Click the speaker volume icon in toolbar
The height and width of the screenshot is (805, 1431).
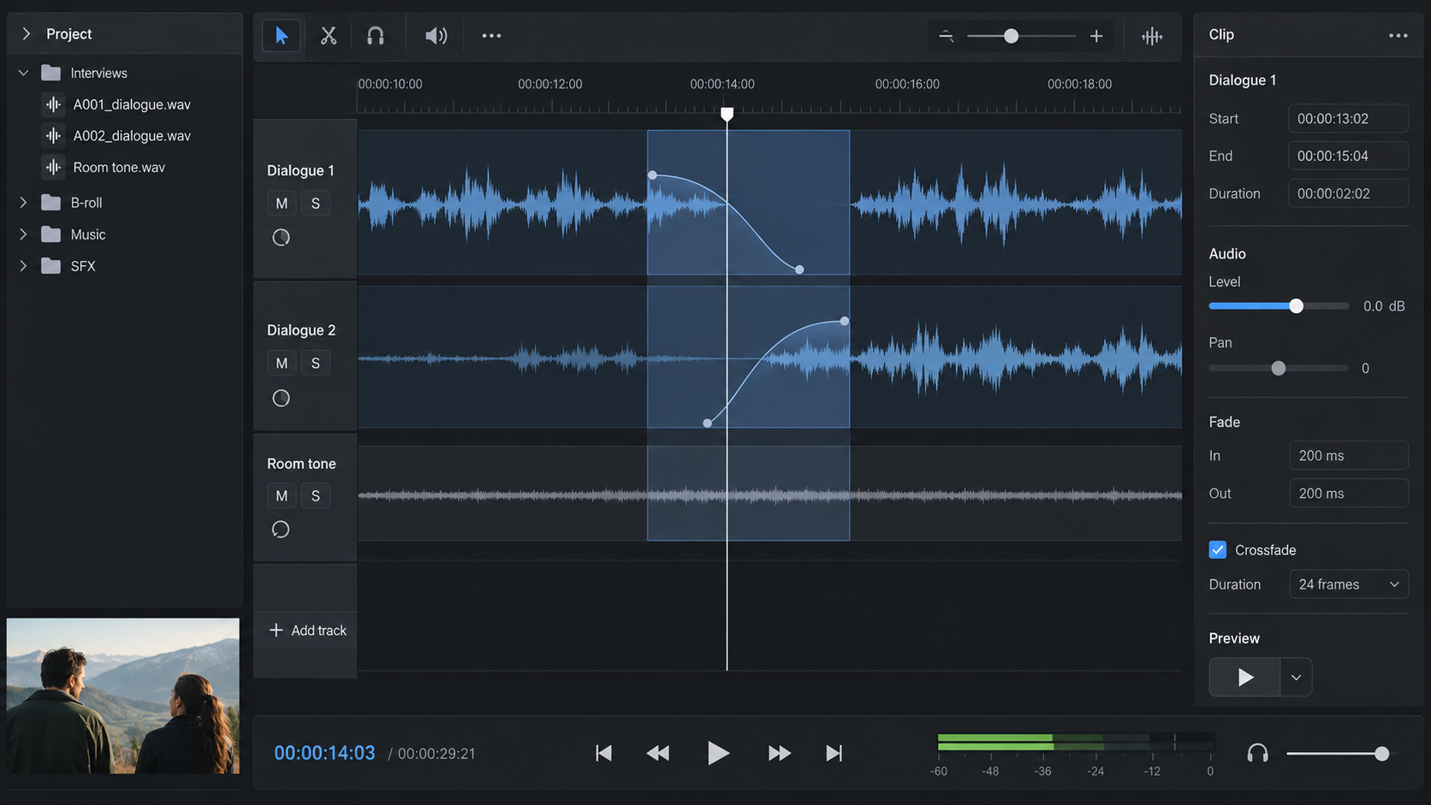(x=436, y=36)
